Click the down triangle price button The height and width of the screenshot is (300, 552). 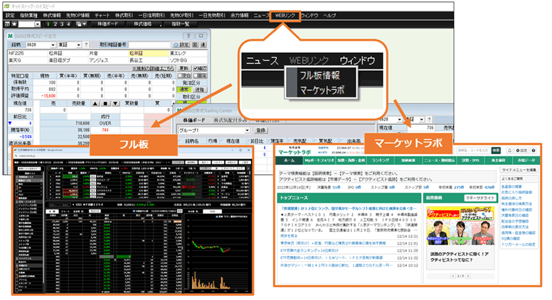[115, 104]
